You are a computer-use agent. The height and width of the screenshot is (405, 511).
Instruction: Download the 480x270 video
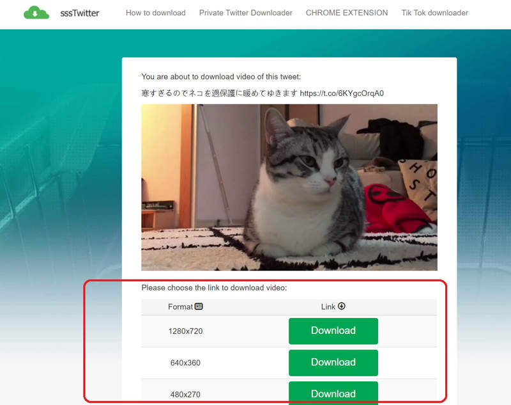point(333,393)
